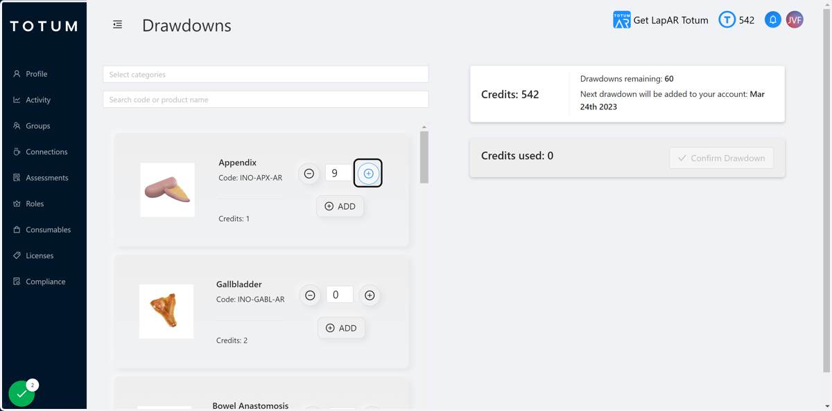Click the Credits: 542 text
The image size is (832, 411).
tap(510, 94)
